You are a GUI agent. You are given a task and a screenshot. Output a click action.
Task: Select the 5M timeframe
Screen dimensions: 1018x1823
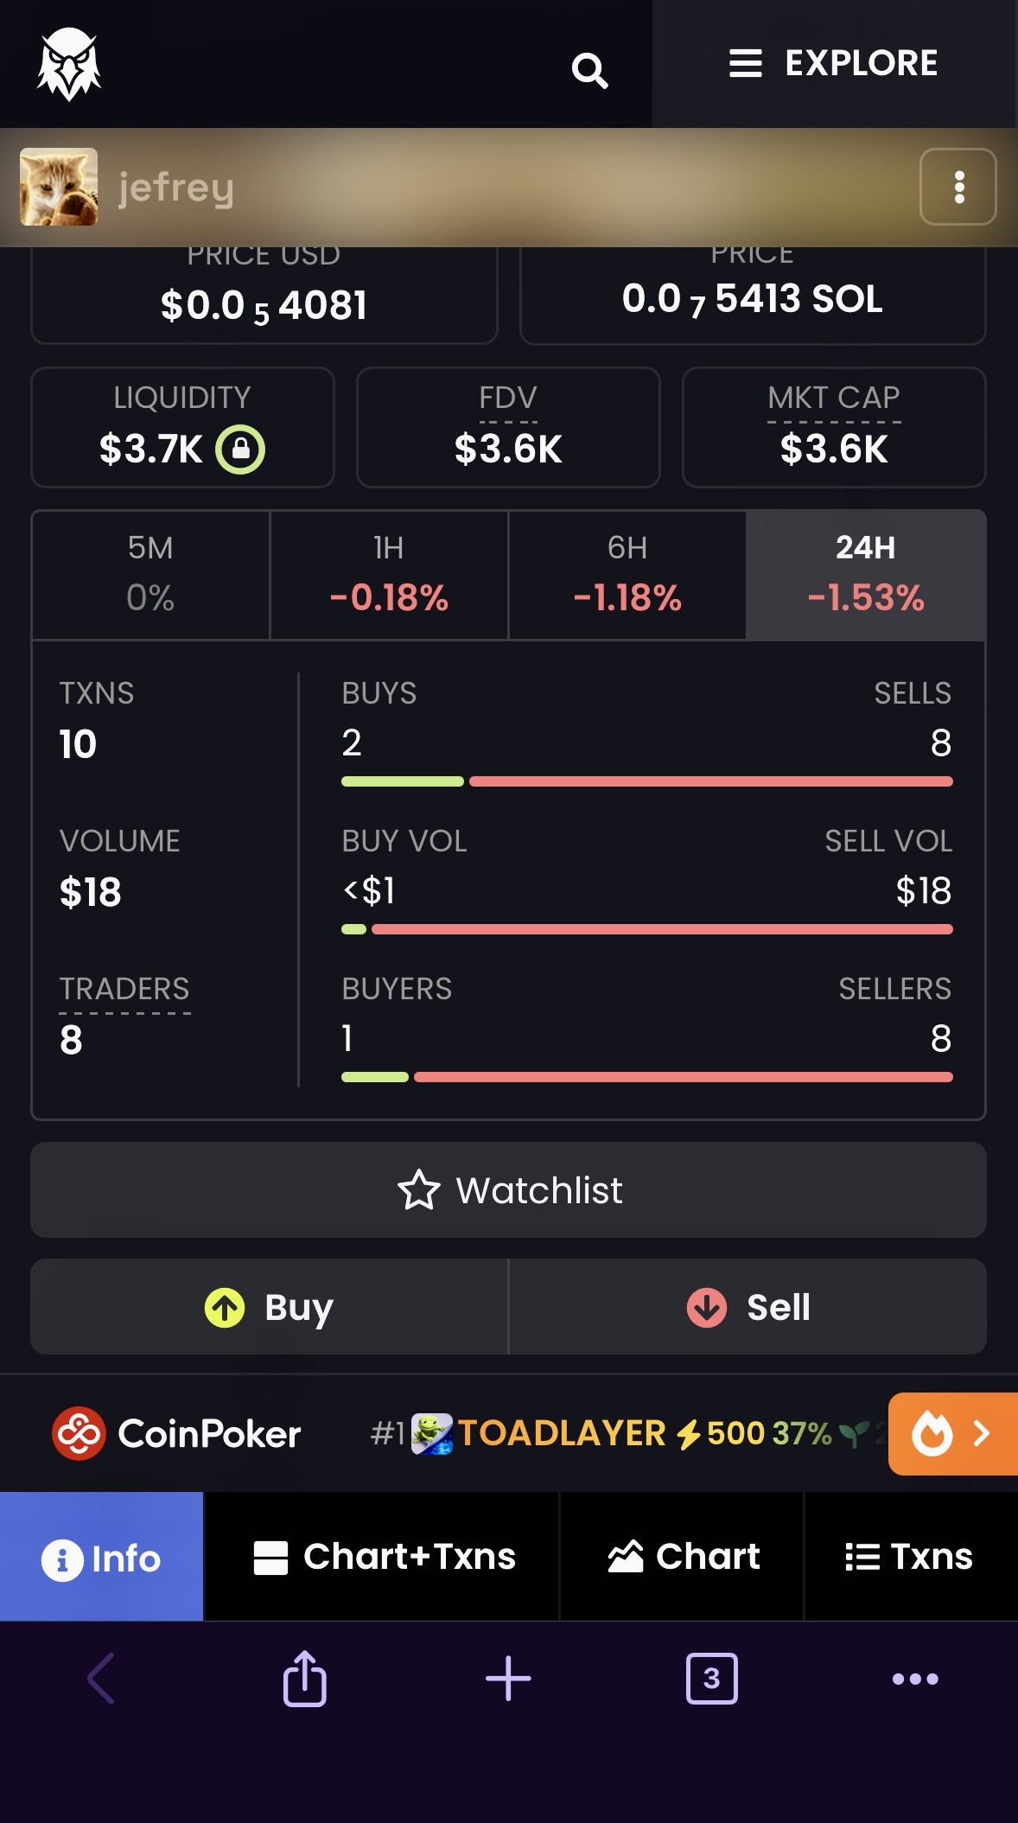tap(150, 575)
